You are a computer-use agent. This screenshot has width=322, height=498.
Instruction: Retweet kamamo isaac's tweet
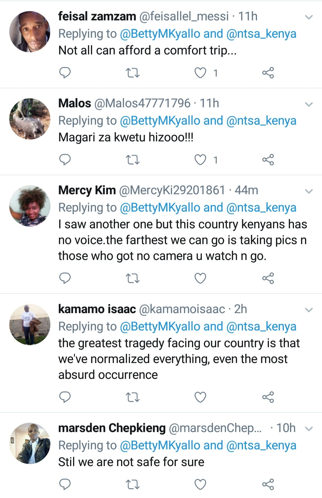[133, 397]
